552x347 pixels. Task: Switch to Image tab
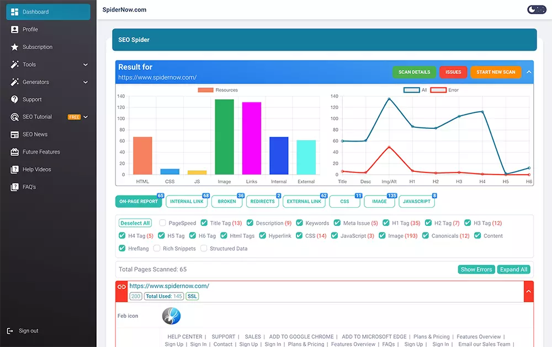pos(379,202)
